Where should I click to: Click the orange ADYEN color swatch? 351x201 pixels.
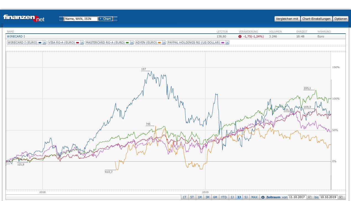(x=160, y=42)
